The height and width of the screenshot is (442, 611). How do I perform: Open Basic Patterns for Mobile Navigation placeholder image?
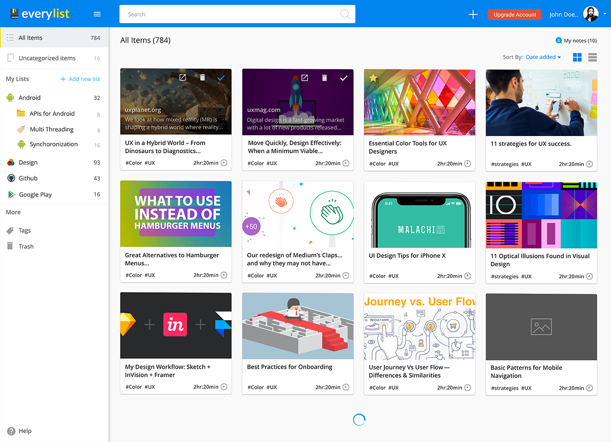[x=542, y=327]
